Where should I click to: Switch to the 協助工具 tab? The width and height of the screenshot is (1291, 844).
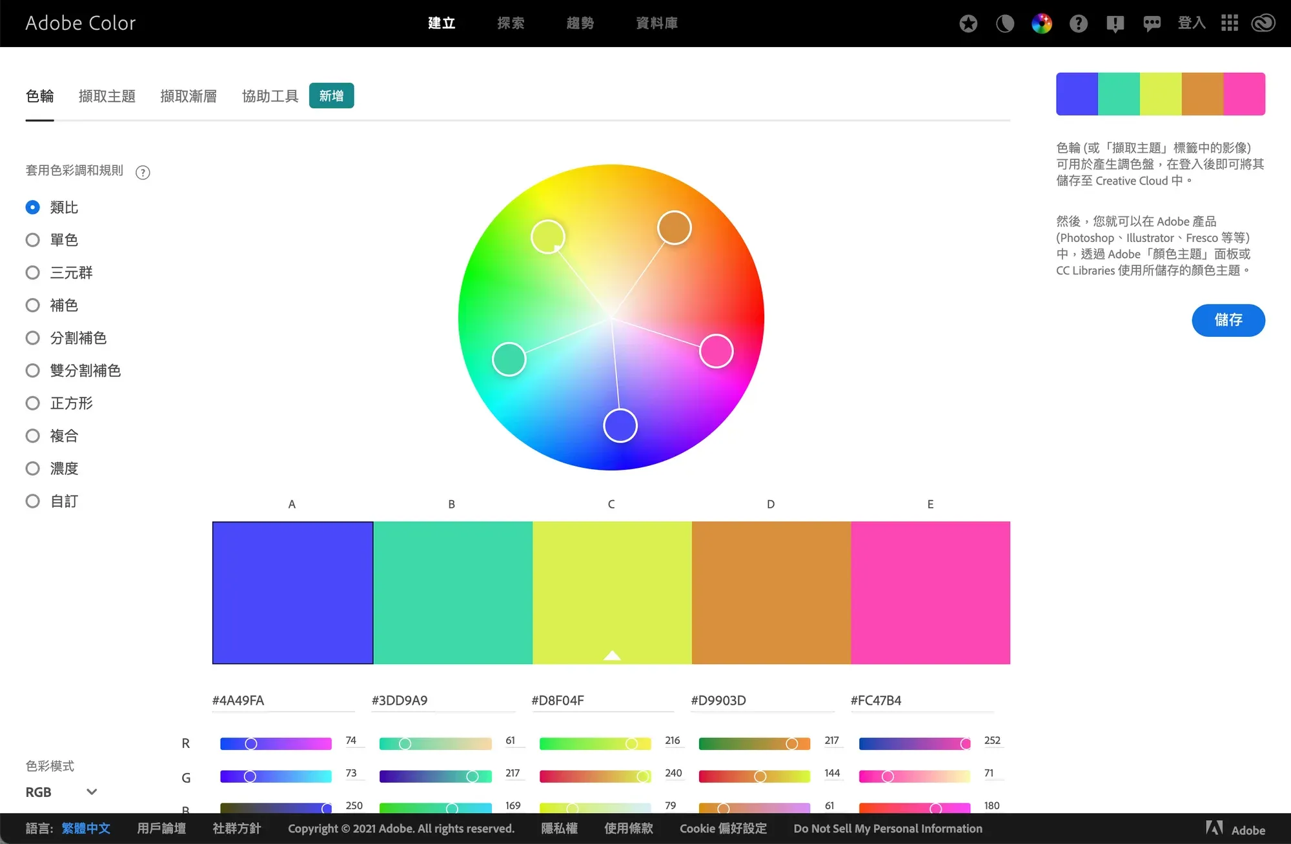(270, 96)
